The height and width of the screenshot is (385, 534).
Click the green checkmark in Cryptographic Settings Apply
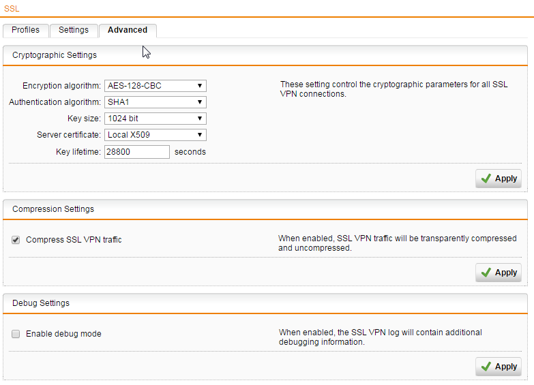tap(486, 179)
